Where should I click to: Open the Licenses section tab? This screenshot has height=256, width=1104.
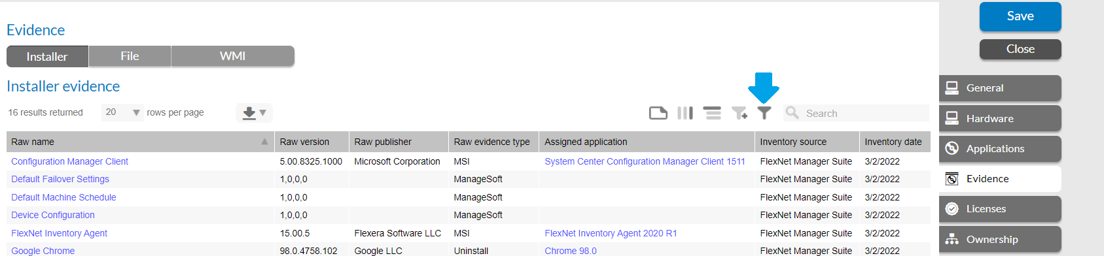point(1000,209)
